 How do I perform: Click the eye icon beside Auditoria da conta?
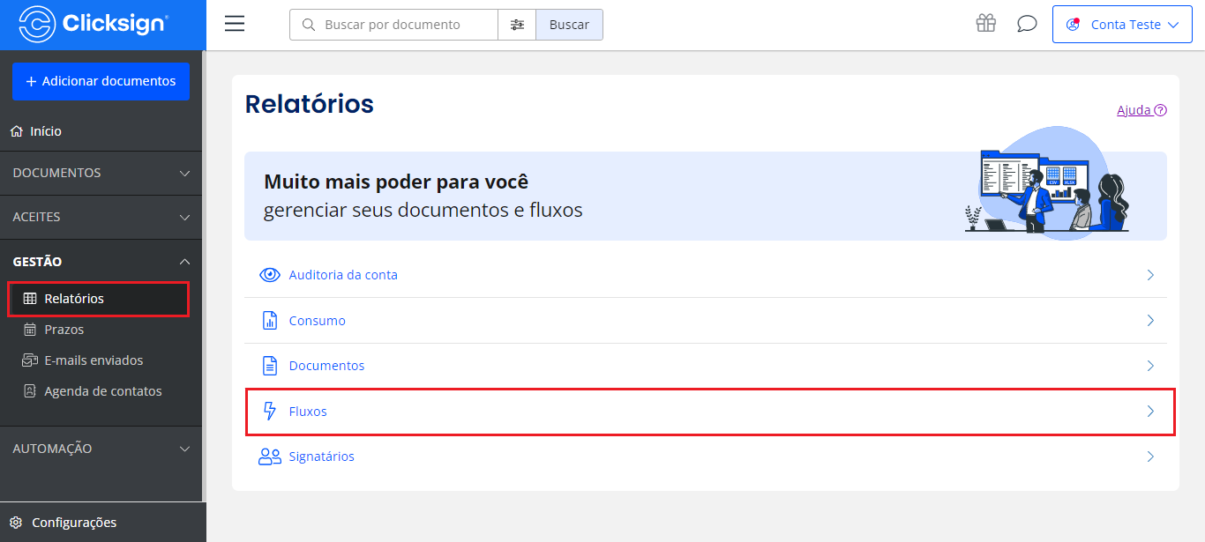point(269,275)
